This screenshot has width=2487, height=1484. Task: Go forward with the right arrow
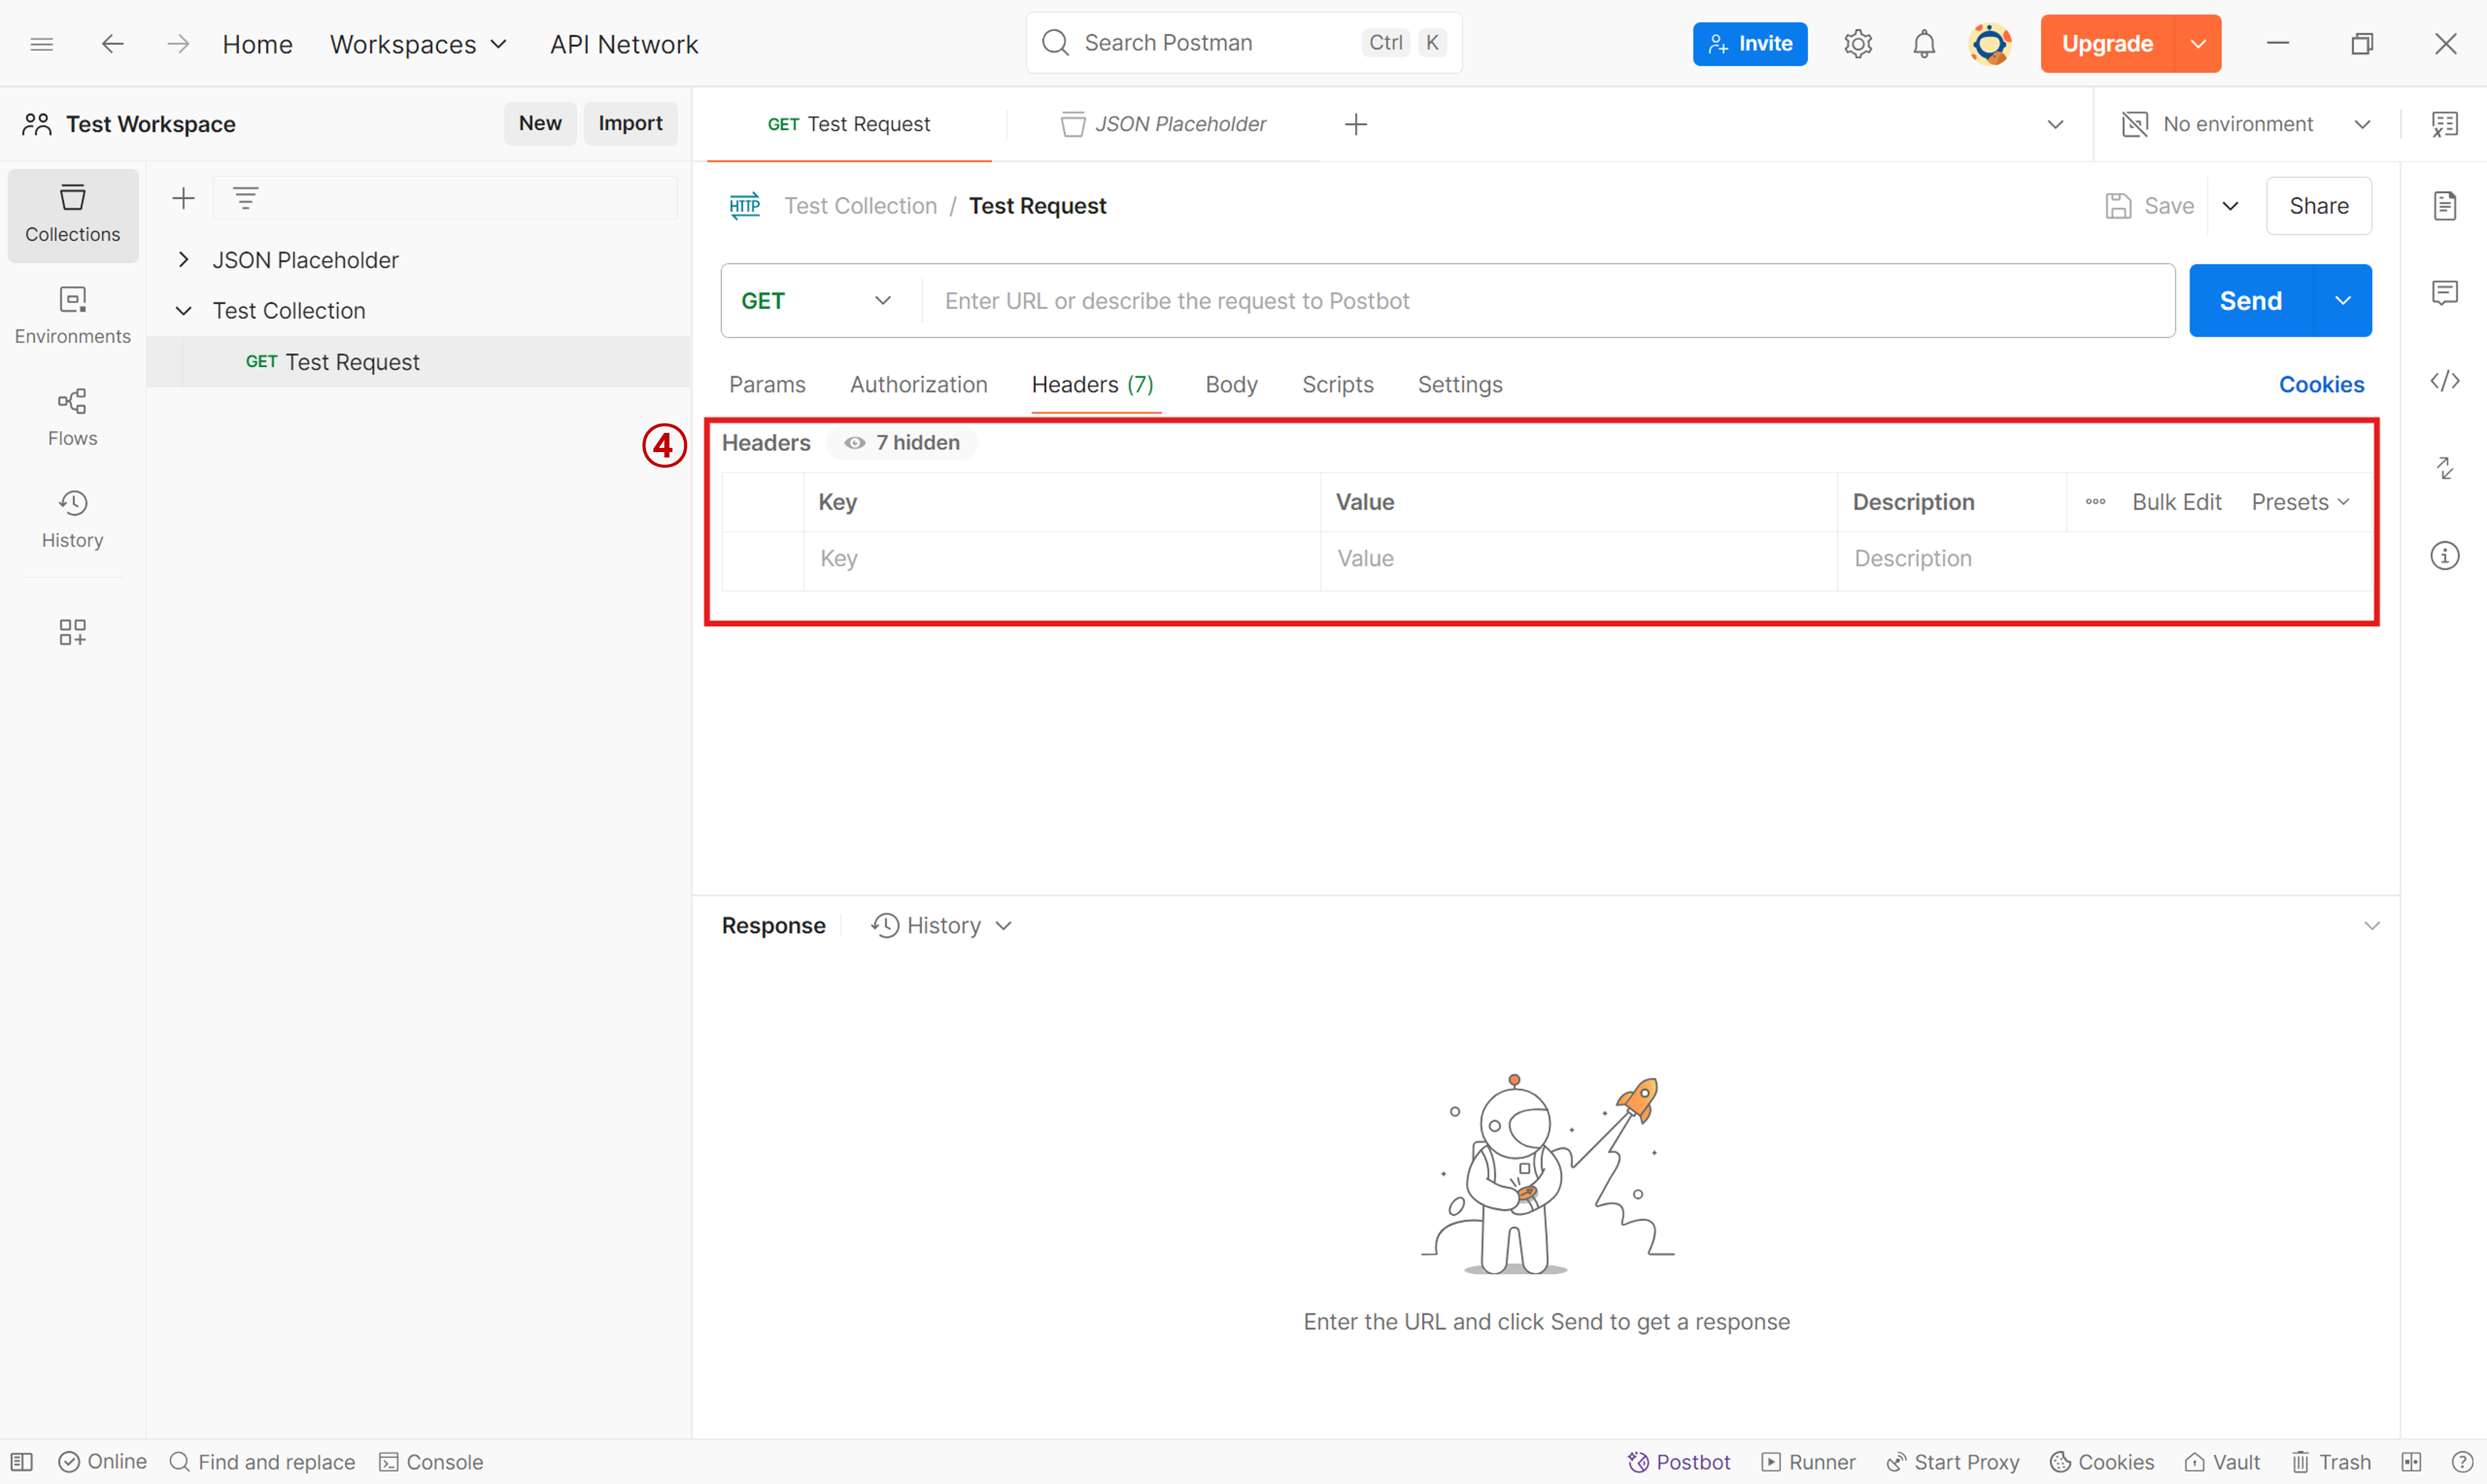coord(178,44)
